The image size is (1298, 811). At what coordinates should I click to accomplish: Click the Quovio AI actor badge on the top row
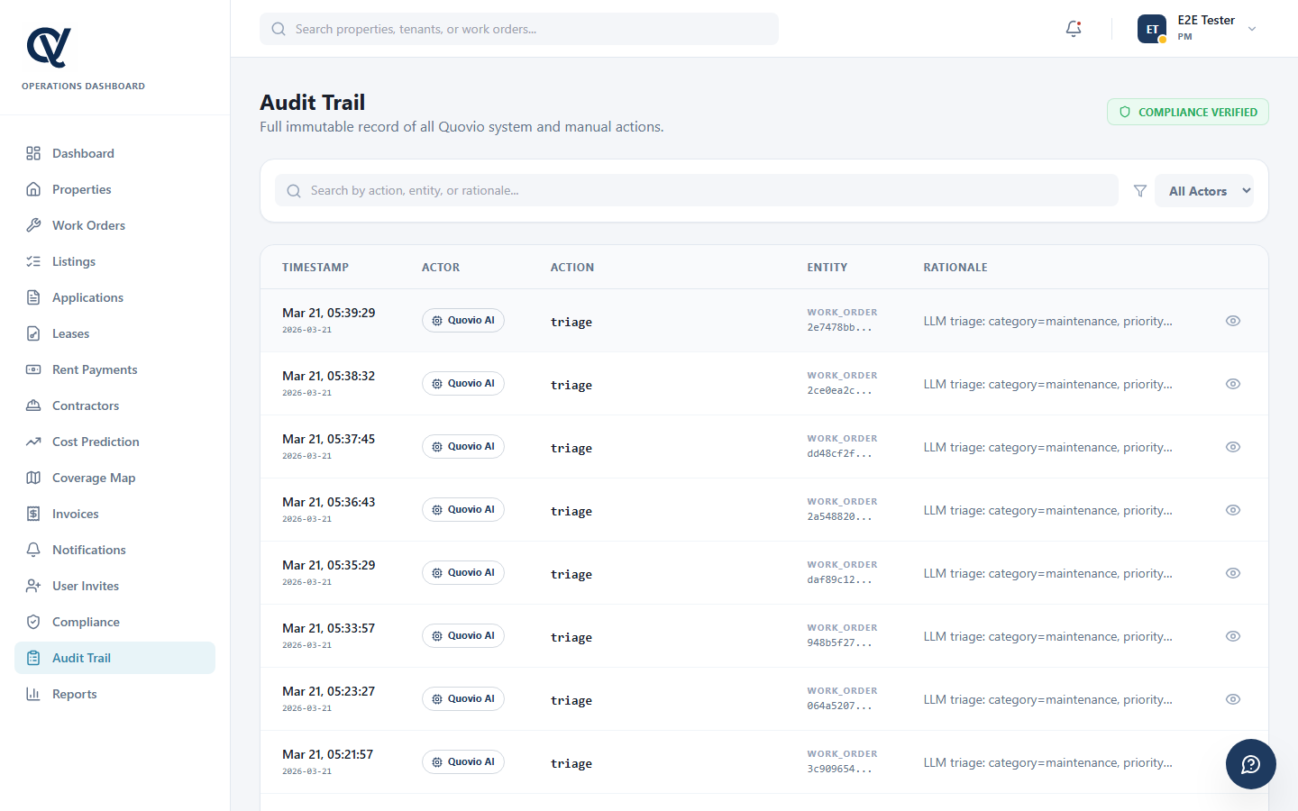462,320
